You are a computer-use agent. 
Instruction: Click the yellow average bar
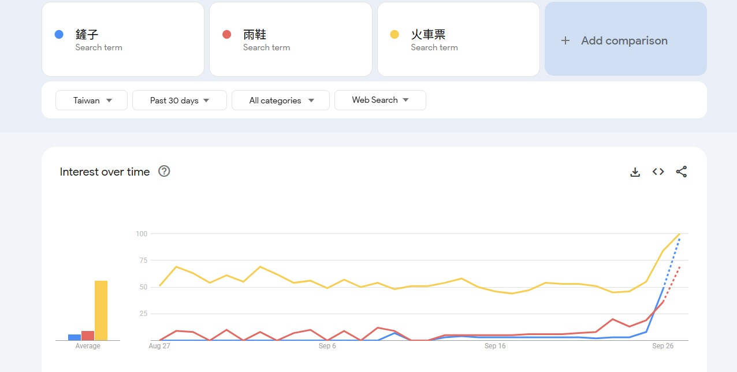[101, 310]
